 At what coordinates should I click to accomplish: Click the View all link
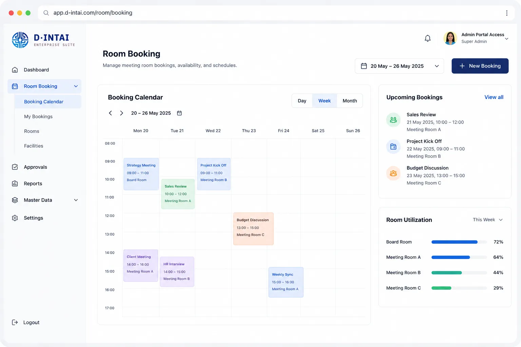click(x=494, y=97)
